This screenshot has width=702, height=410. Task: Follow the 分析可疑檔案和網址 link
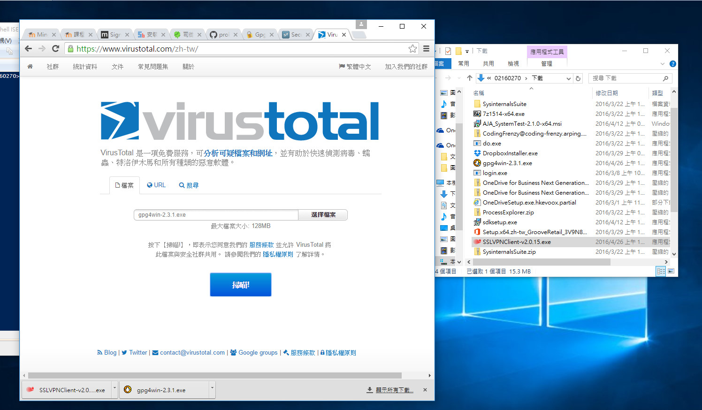(x=238, y=153)
